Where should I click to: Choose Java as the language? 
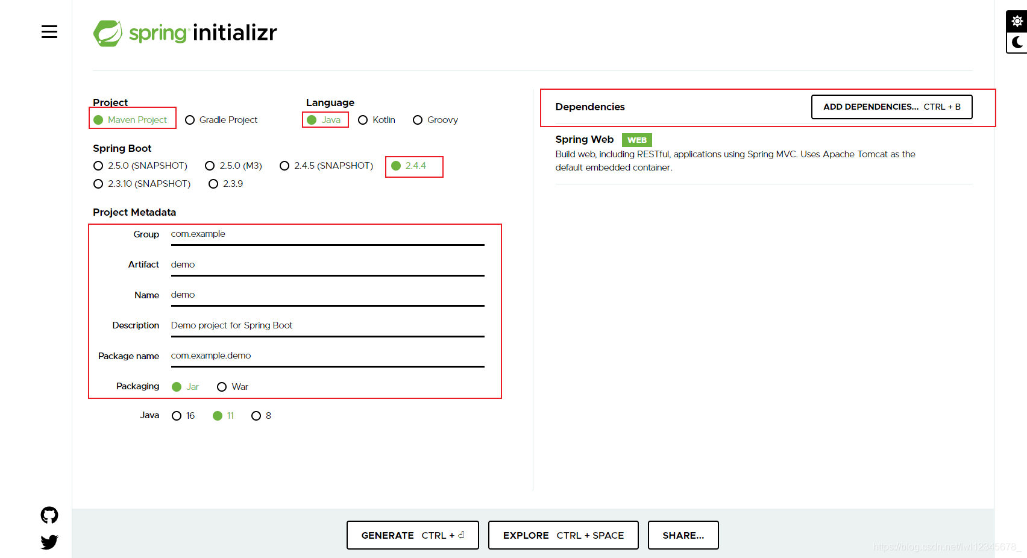click(324, 120)
